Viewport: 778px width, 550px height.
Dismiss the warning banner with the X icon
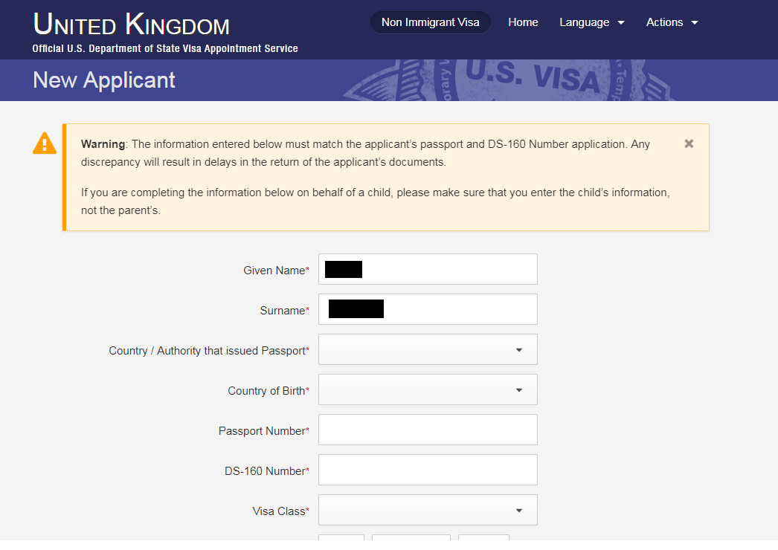pos(689,144)
